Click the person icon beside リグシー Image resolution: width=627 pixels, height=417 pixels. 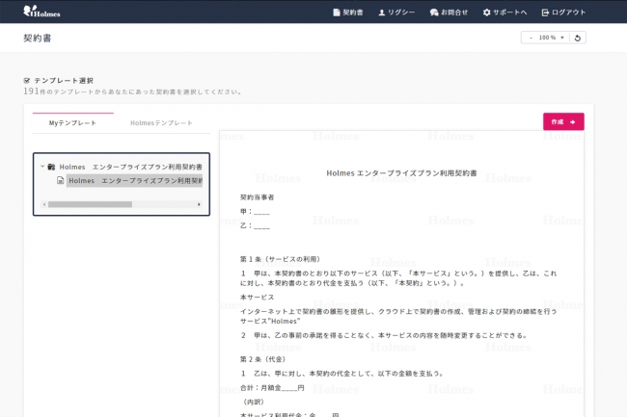382,13
